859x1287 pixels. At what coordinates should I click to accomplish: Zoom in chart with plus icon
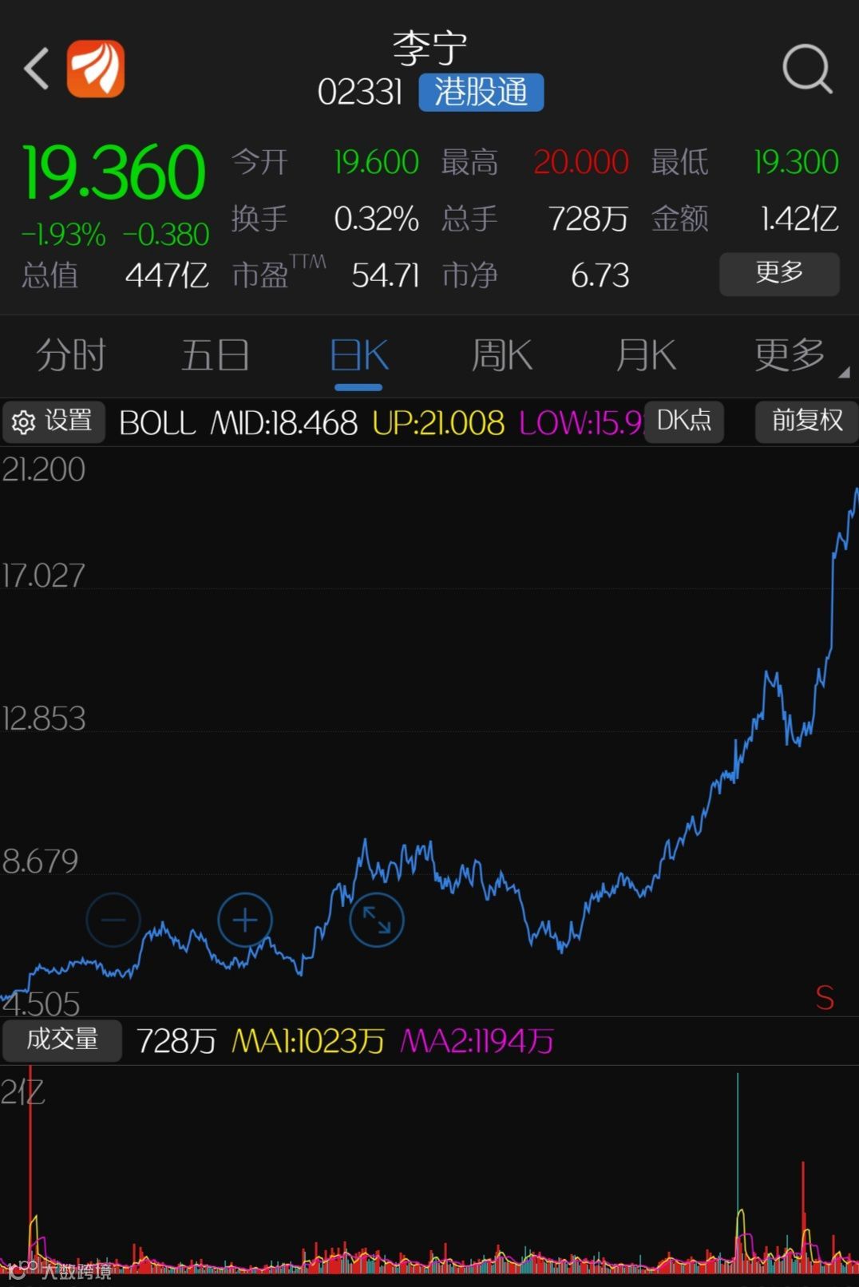(x=244, y=920)
